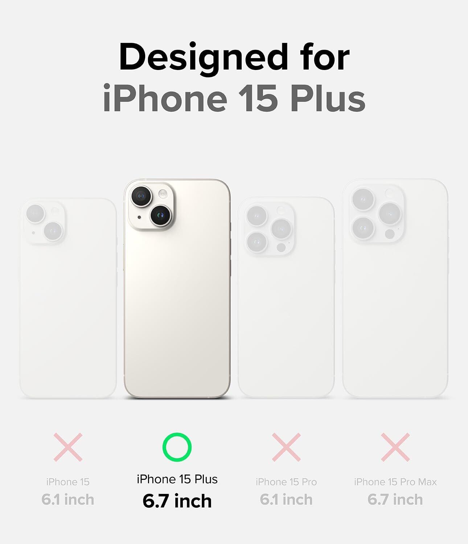The height and width of the screenshot is (544, 468).
Task: Select the faded iPhone 15 Pro phone image
Action: coord(286,297)
